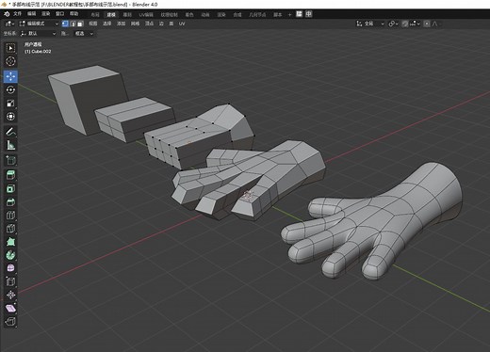
Task: Open the 全局 transform orientation dropdown
Action: pos(370,24)
